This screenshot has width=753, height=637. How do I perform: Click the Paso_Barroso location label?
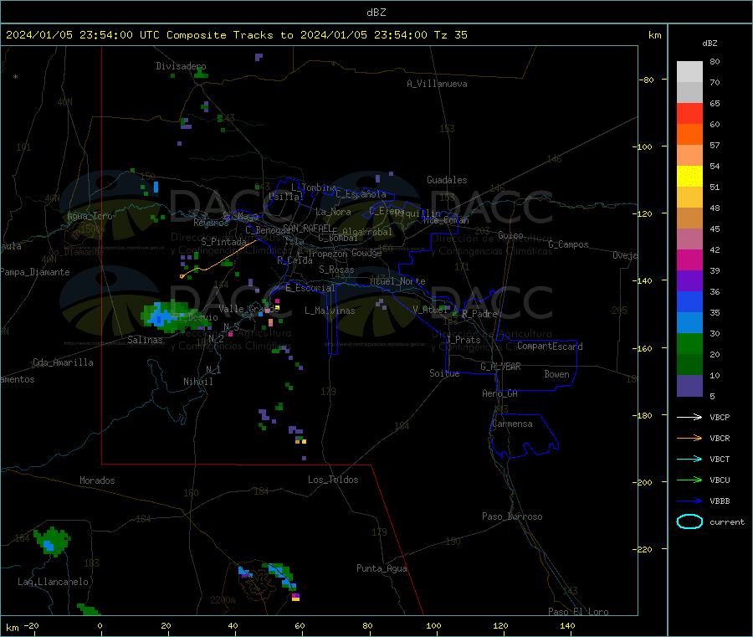[x=512, y=516]
